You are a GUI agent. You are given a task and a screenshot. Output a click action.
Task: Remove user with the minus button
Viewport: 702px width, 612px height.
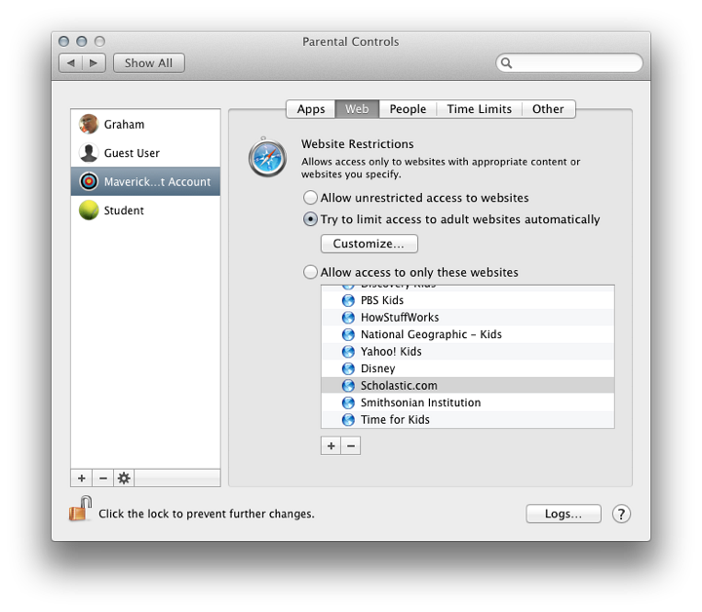click(103, 478)
